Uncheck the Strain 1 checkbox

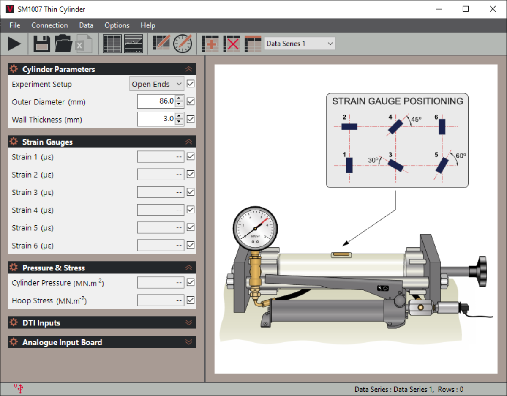click(191, 156)
